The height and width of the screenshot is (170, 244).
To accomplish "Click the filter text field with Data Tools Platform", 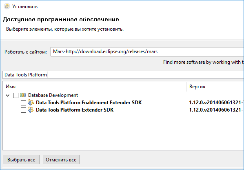I will coord(123,75).
